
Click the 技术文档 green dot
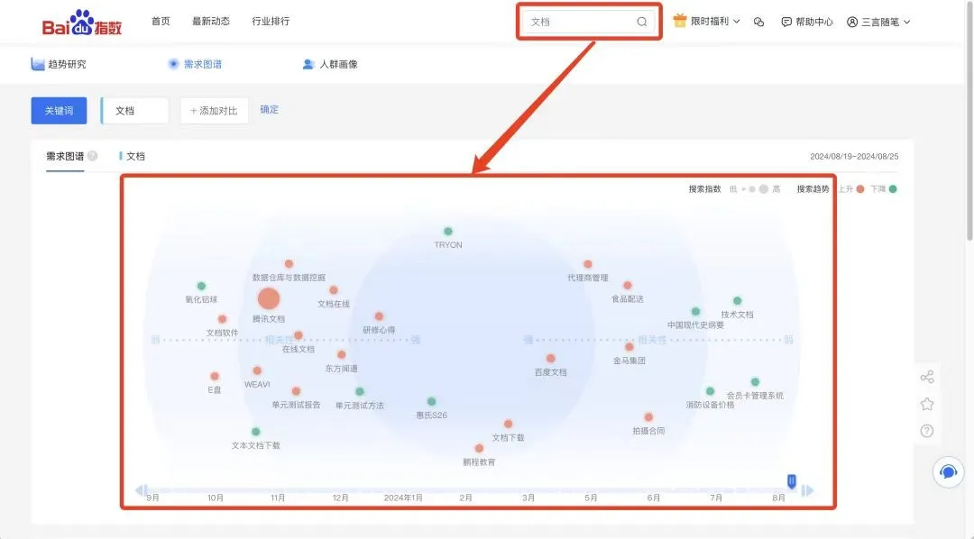737,300
